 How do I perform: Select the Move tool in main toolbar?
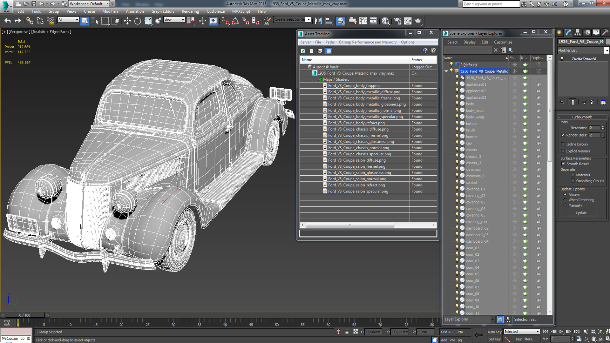click(x=127, y=21)
